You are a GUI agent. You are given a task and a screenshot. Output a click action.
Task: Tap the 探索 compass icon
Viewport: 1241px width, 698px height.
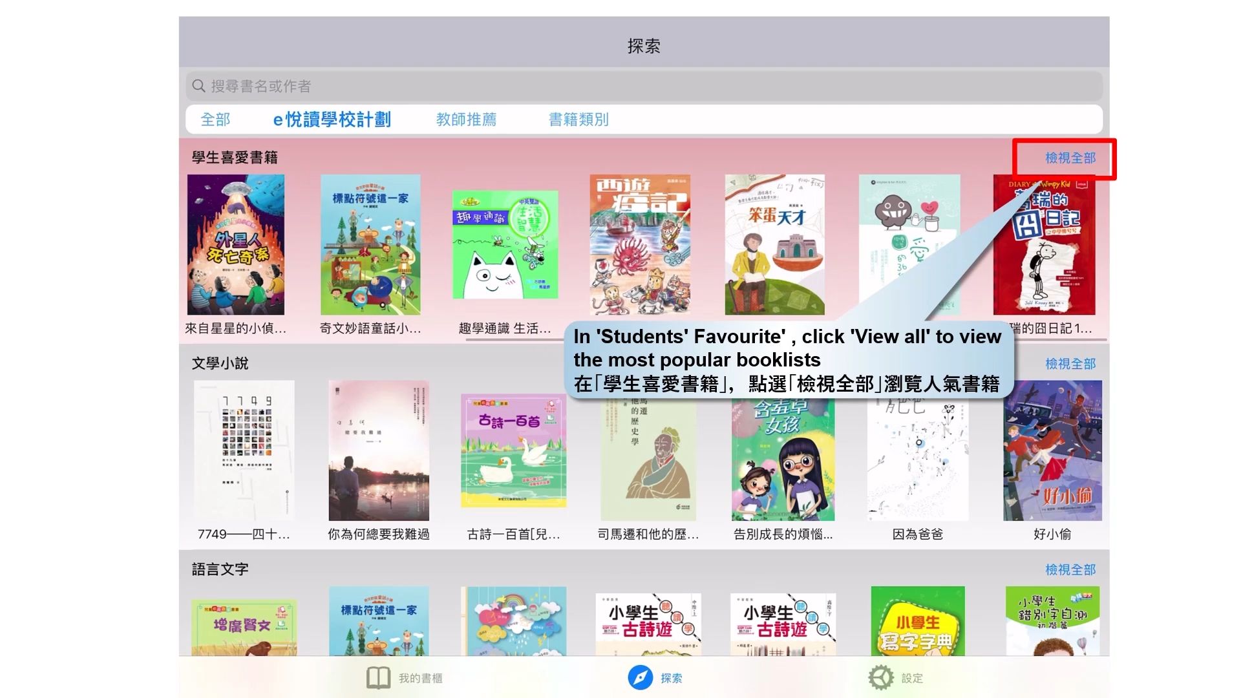[x=640, y=678]
